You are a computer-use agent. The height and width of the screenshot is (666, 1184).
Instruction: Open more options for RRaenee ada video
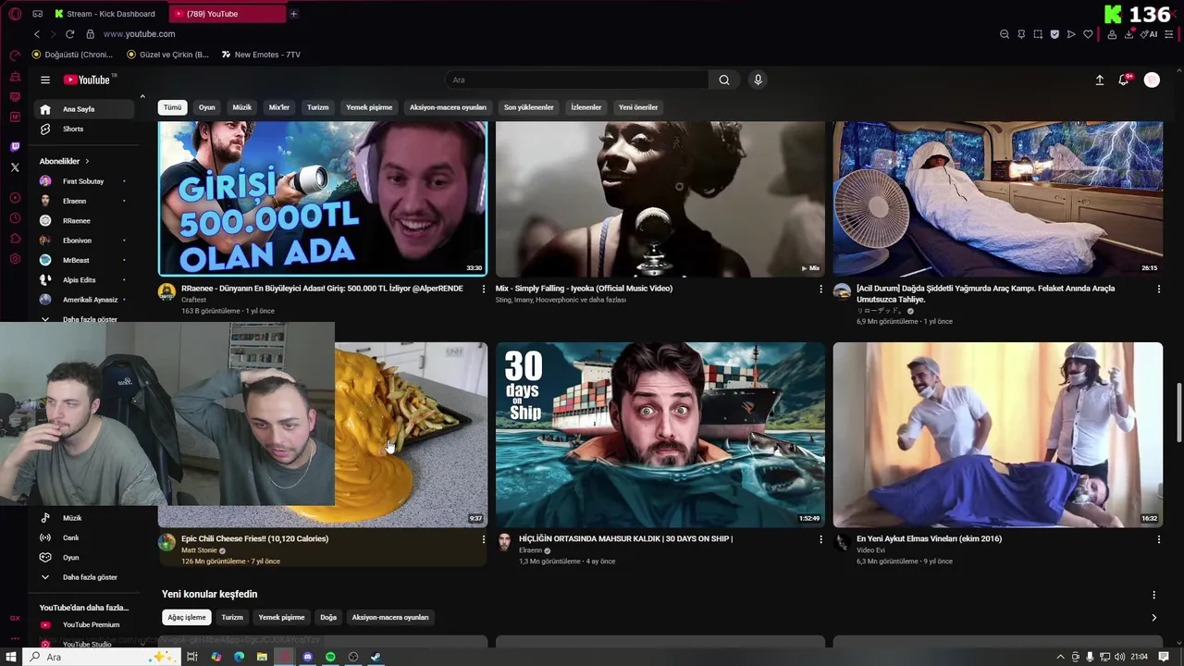point(483,289)
